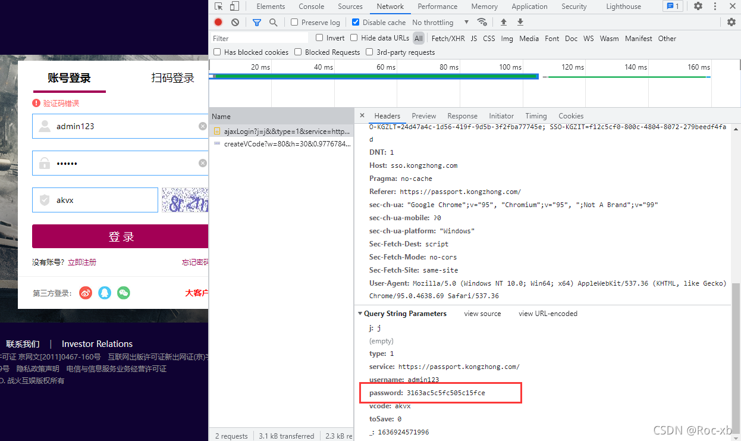The image size is (741, 441).
Task: Select the ajaxLogin request row
Action: [282, 130]
